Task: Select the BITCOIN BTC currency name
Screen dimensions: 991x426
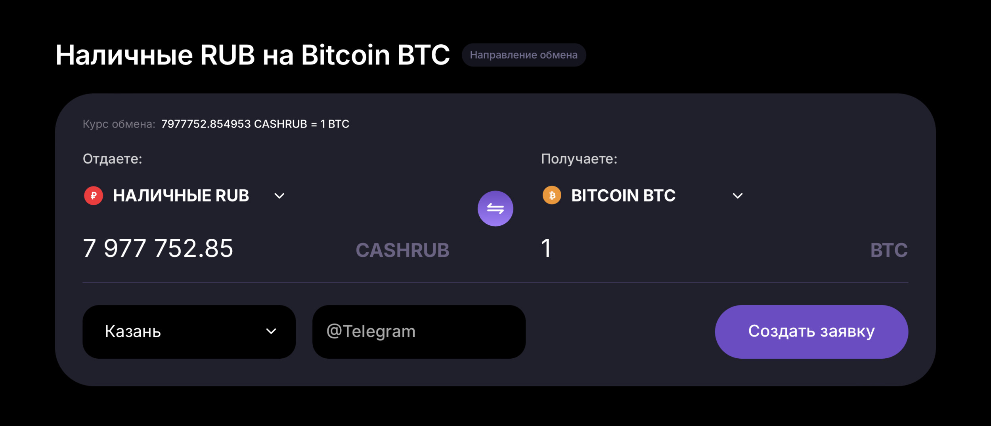Action: point(623,196)
